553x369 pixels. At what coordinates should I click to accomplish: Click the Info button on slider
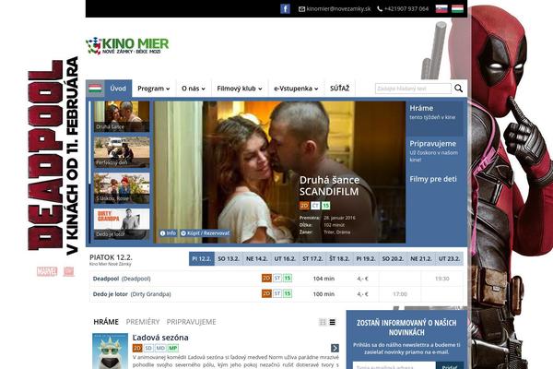tap(168, 233)
